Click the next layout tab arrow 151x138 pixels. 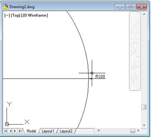pos(15,131)
